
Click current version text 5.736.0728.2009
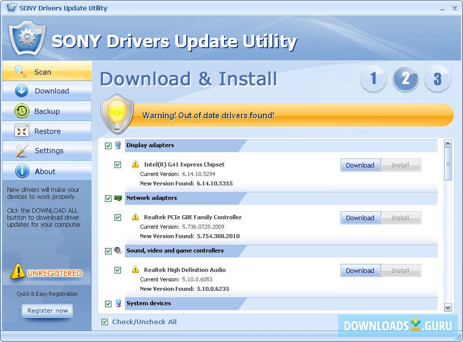tap(203, 227)
